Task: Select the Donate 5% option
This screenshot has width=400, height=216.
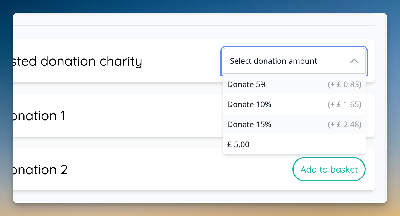Action: pyautogui.click(x=247, y=84)
